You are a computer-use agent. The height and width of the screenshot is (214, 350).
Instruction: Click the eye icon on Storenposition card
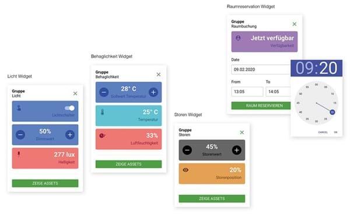coord(185,170)
